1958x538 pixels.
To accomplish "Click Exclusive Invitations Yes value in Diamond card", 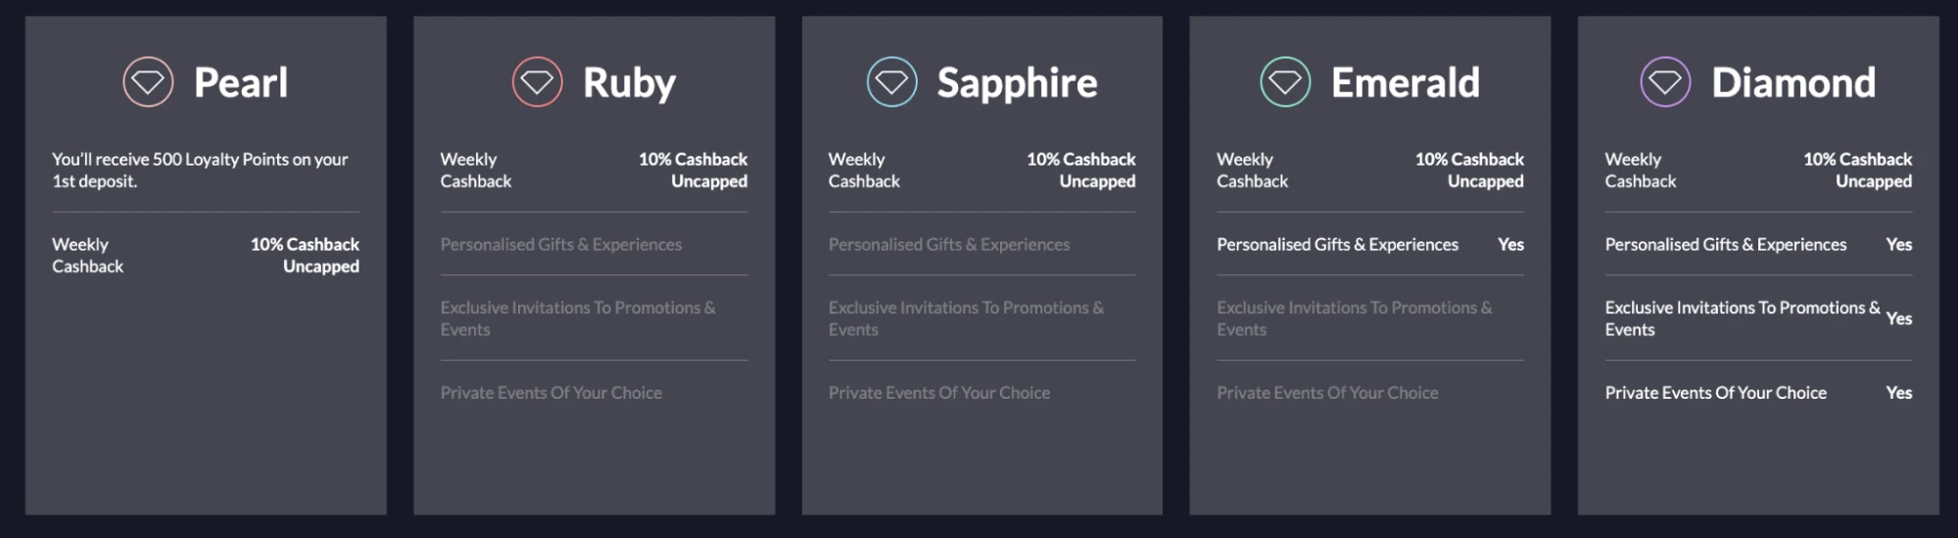I will pos(1899,318).
